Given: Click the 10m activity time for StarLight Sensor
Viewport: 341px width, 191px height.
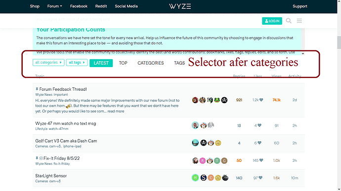Looking at the screenshot, I should click(x=295, y=178).
